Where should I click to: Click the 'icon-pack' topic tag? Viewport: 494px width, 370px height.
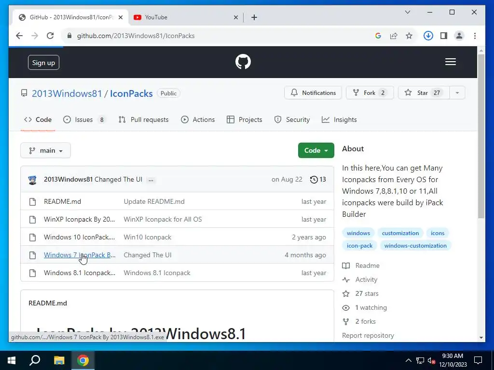pyautogui.click(x=359, y=246)
